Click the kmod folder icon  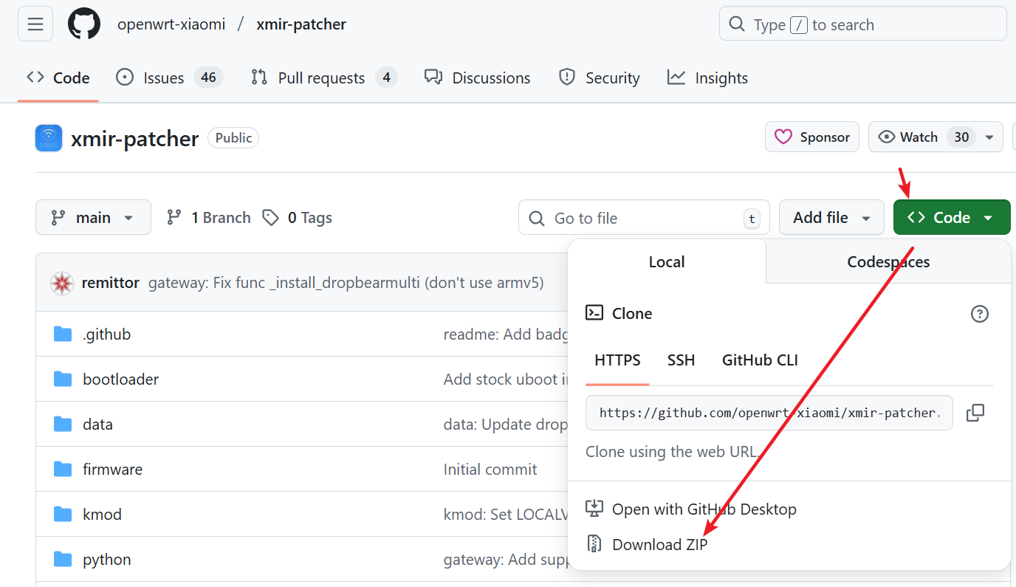click(x=63, y=515)
